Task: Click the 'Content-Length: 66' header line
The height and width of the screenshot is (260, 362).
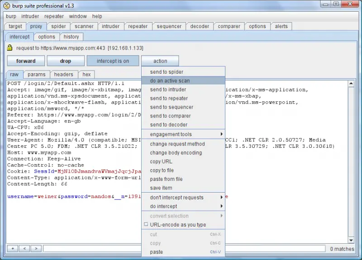Action: pos(38,184)
